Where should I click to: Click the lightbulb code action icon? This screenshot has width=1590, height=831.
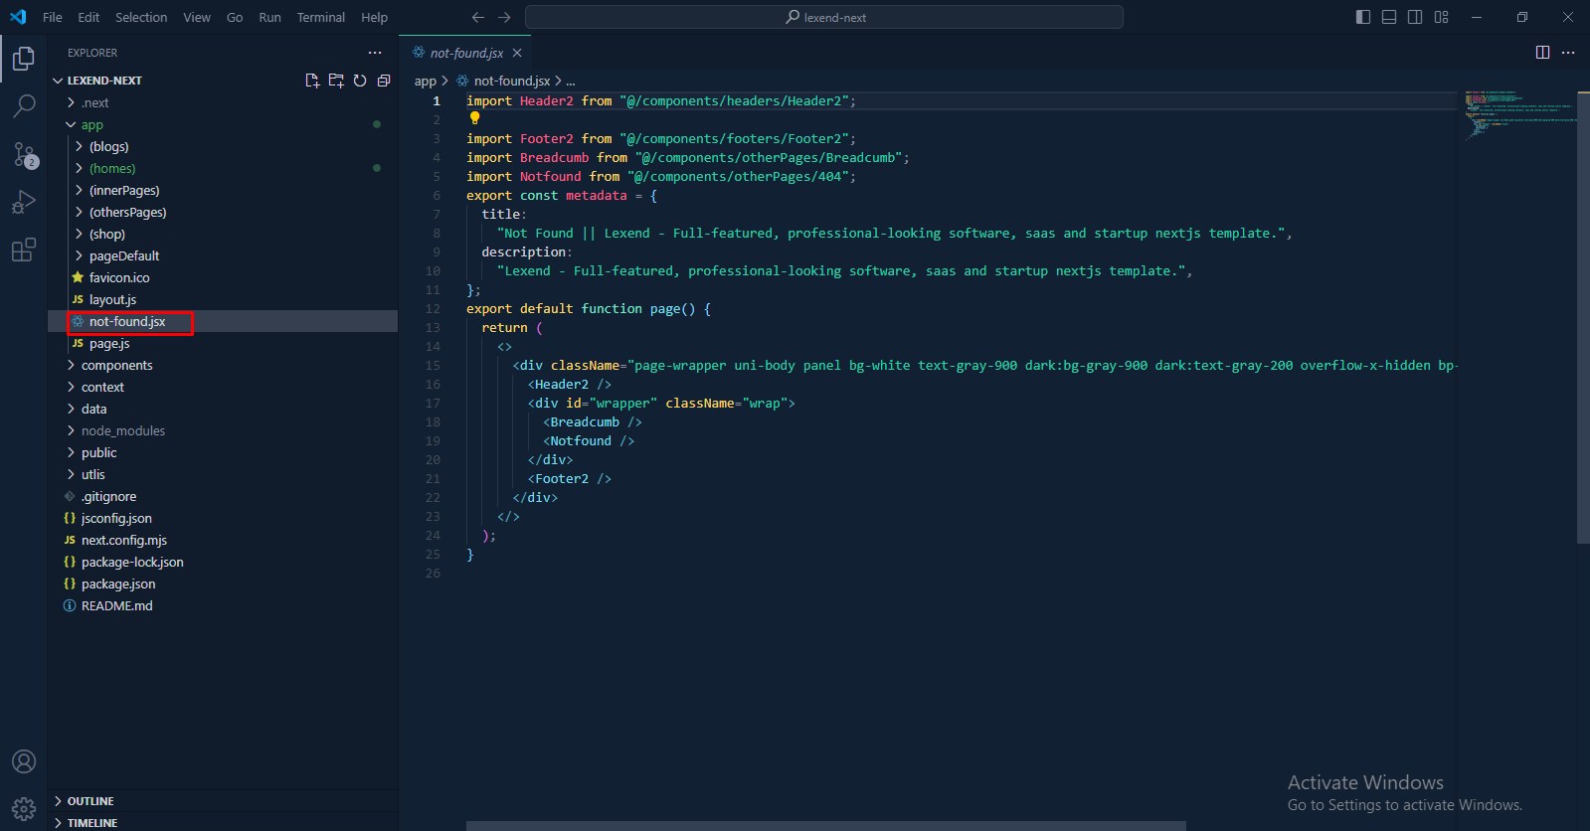474,118
